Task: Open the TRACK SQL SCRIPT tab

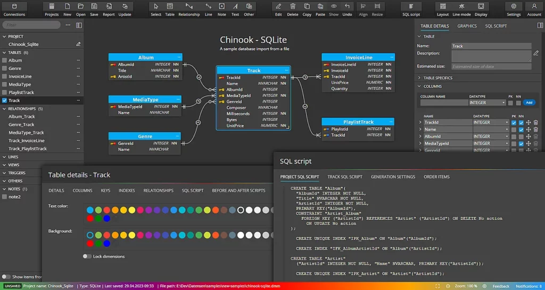Action: pyautogui.click(x=345, y=177)
